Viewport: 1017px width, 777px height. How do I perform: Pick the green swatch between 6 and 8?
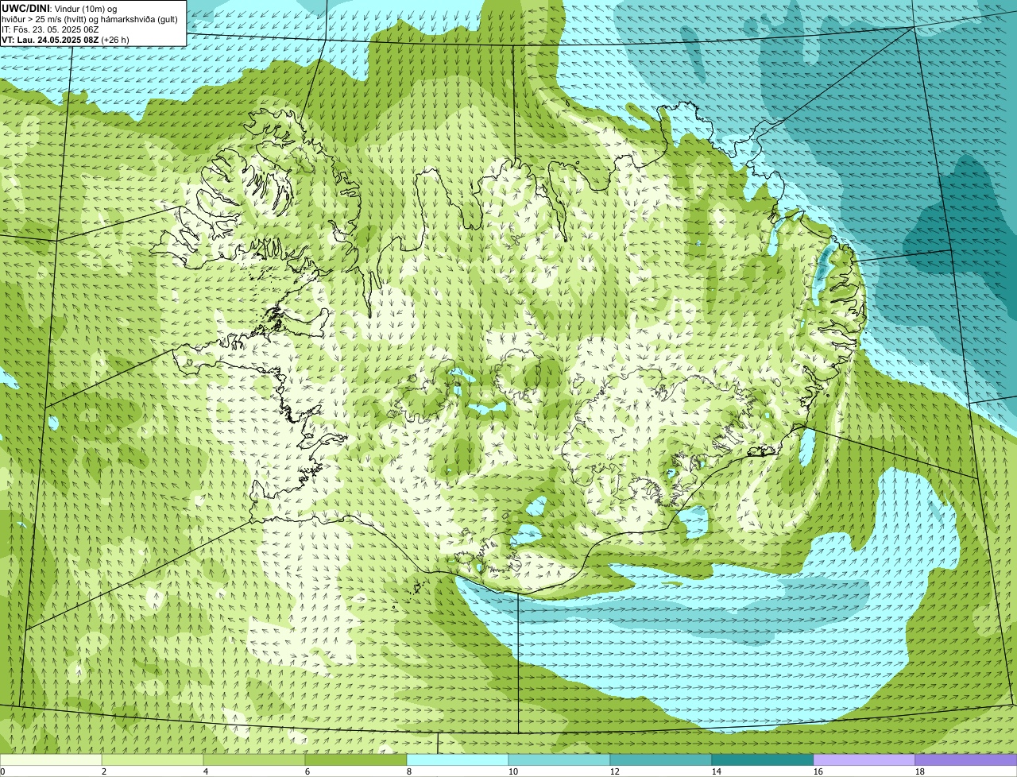pos(356,760)
